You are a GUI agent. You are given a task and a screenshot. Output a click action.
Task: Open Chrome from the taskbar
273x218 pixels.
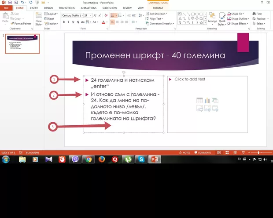point(89,159)
